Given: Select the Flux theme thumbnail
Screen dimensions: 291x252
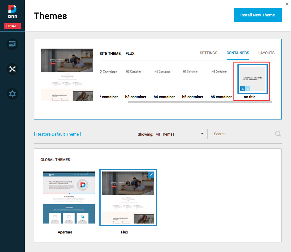Looking at the screenshot, I should click(x=128, y=198).
